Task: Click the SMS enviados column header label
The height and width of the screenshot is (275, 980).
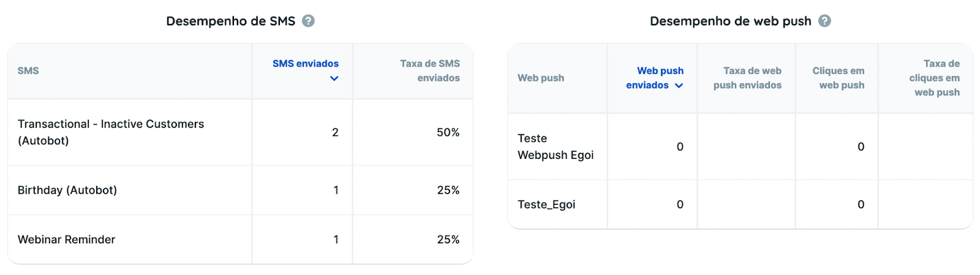Action: tap(306, 64)
